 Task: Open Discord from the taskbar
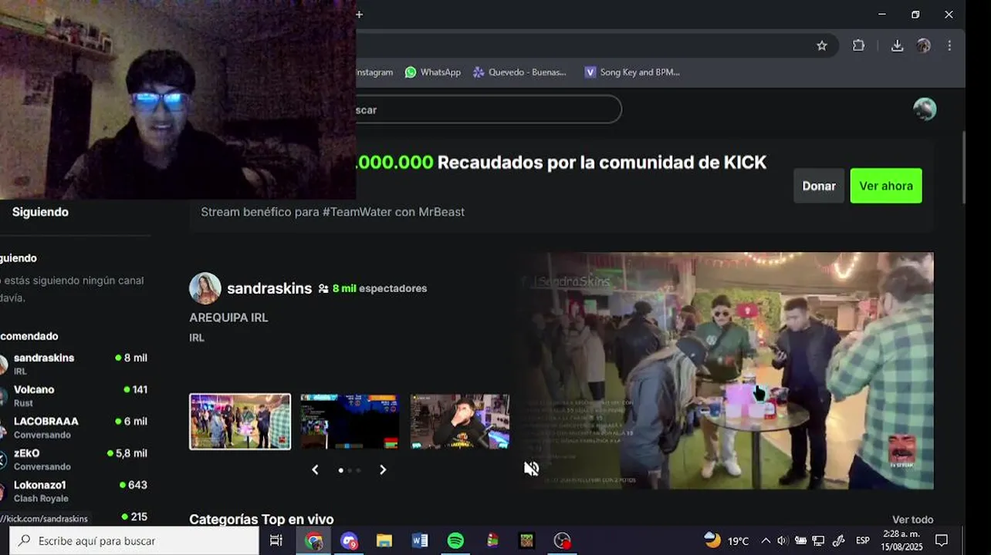click(x=349, y=540)
